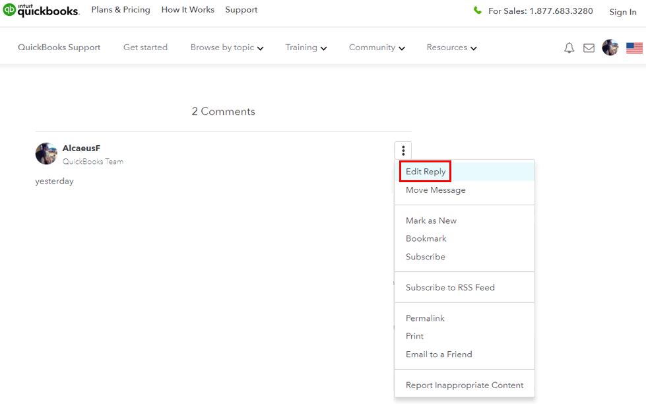The height and width of the screenshot is (404, 646).
Task: Choose Move Message in the menu
Action: [x=436, y=190]
